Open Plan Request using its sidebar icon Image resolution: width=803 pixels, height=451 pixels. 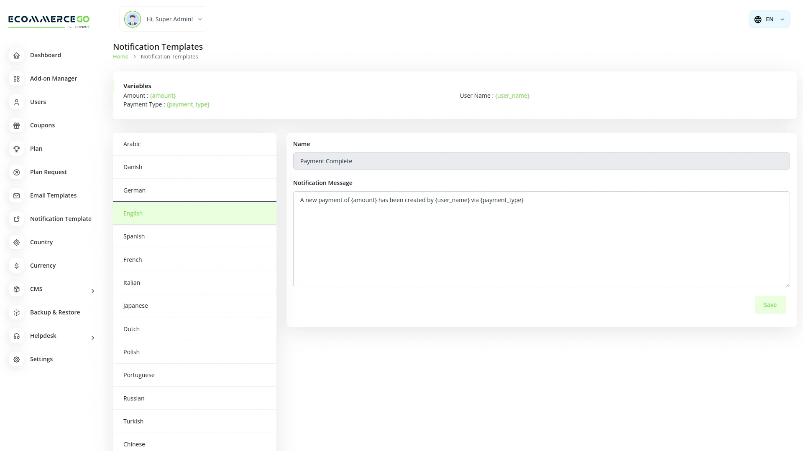click(x=16, y=172)
